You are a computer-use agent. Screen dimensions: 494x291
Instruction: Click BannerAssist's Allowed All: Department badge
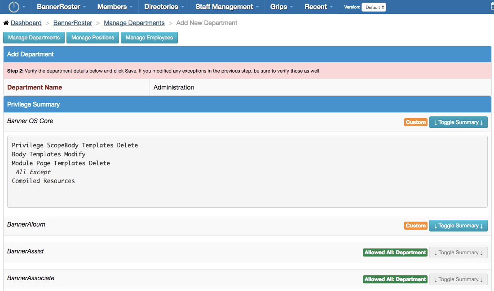tap(395, 252)
